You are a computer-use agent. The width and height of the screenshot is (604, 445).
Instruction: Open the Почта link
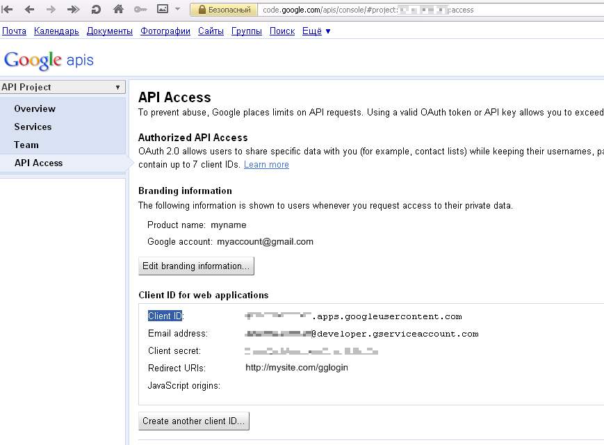point(15,31)
